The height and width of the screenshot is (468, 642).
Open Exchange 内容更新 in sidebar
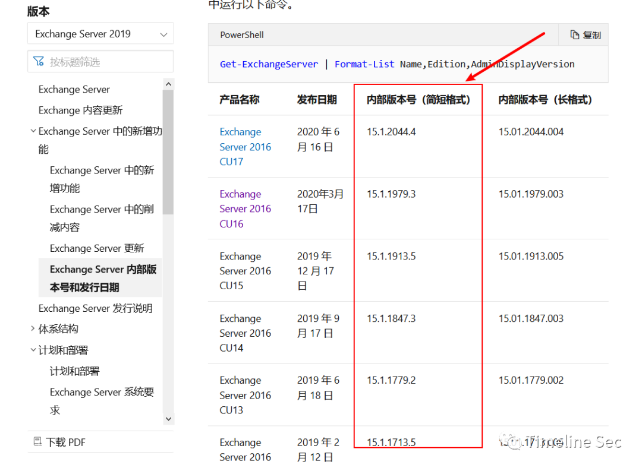(80, 110)
